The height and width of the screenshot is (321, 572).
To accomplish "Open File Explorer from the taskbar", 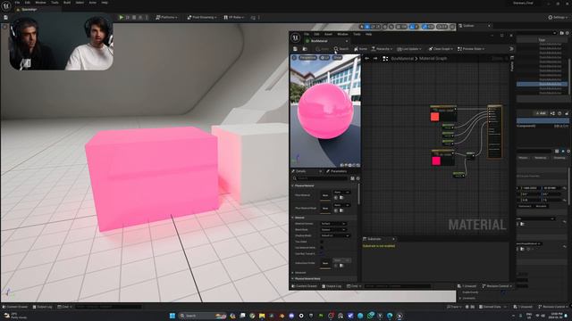I will coord(262,316).
